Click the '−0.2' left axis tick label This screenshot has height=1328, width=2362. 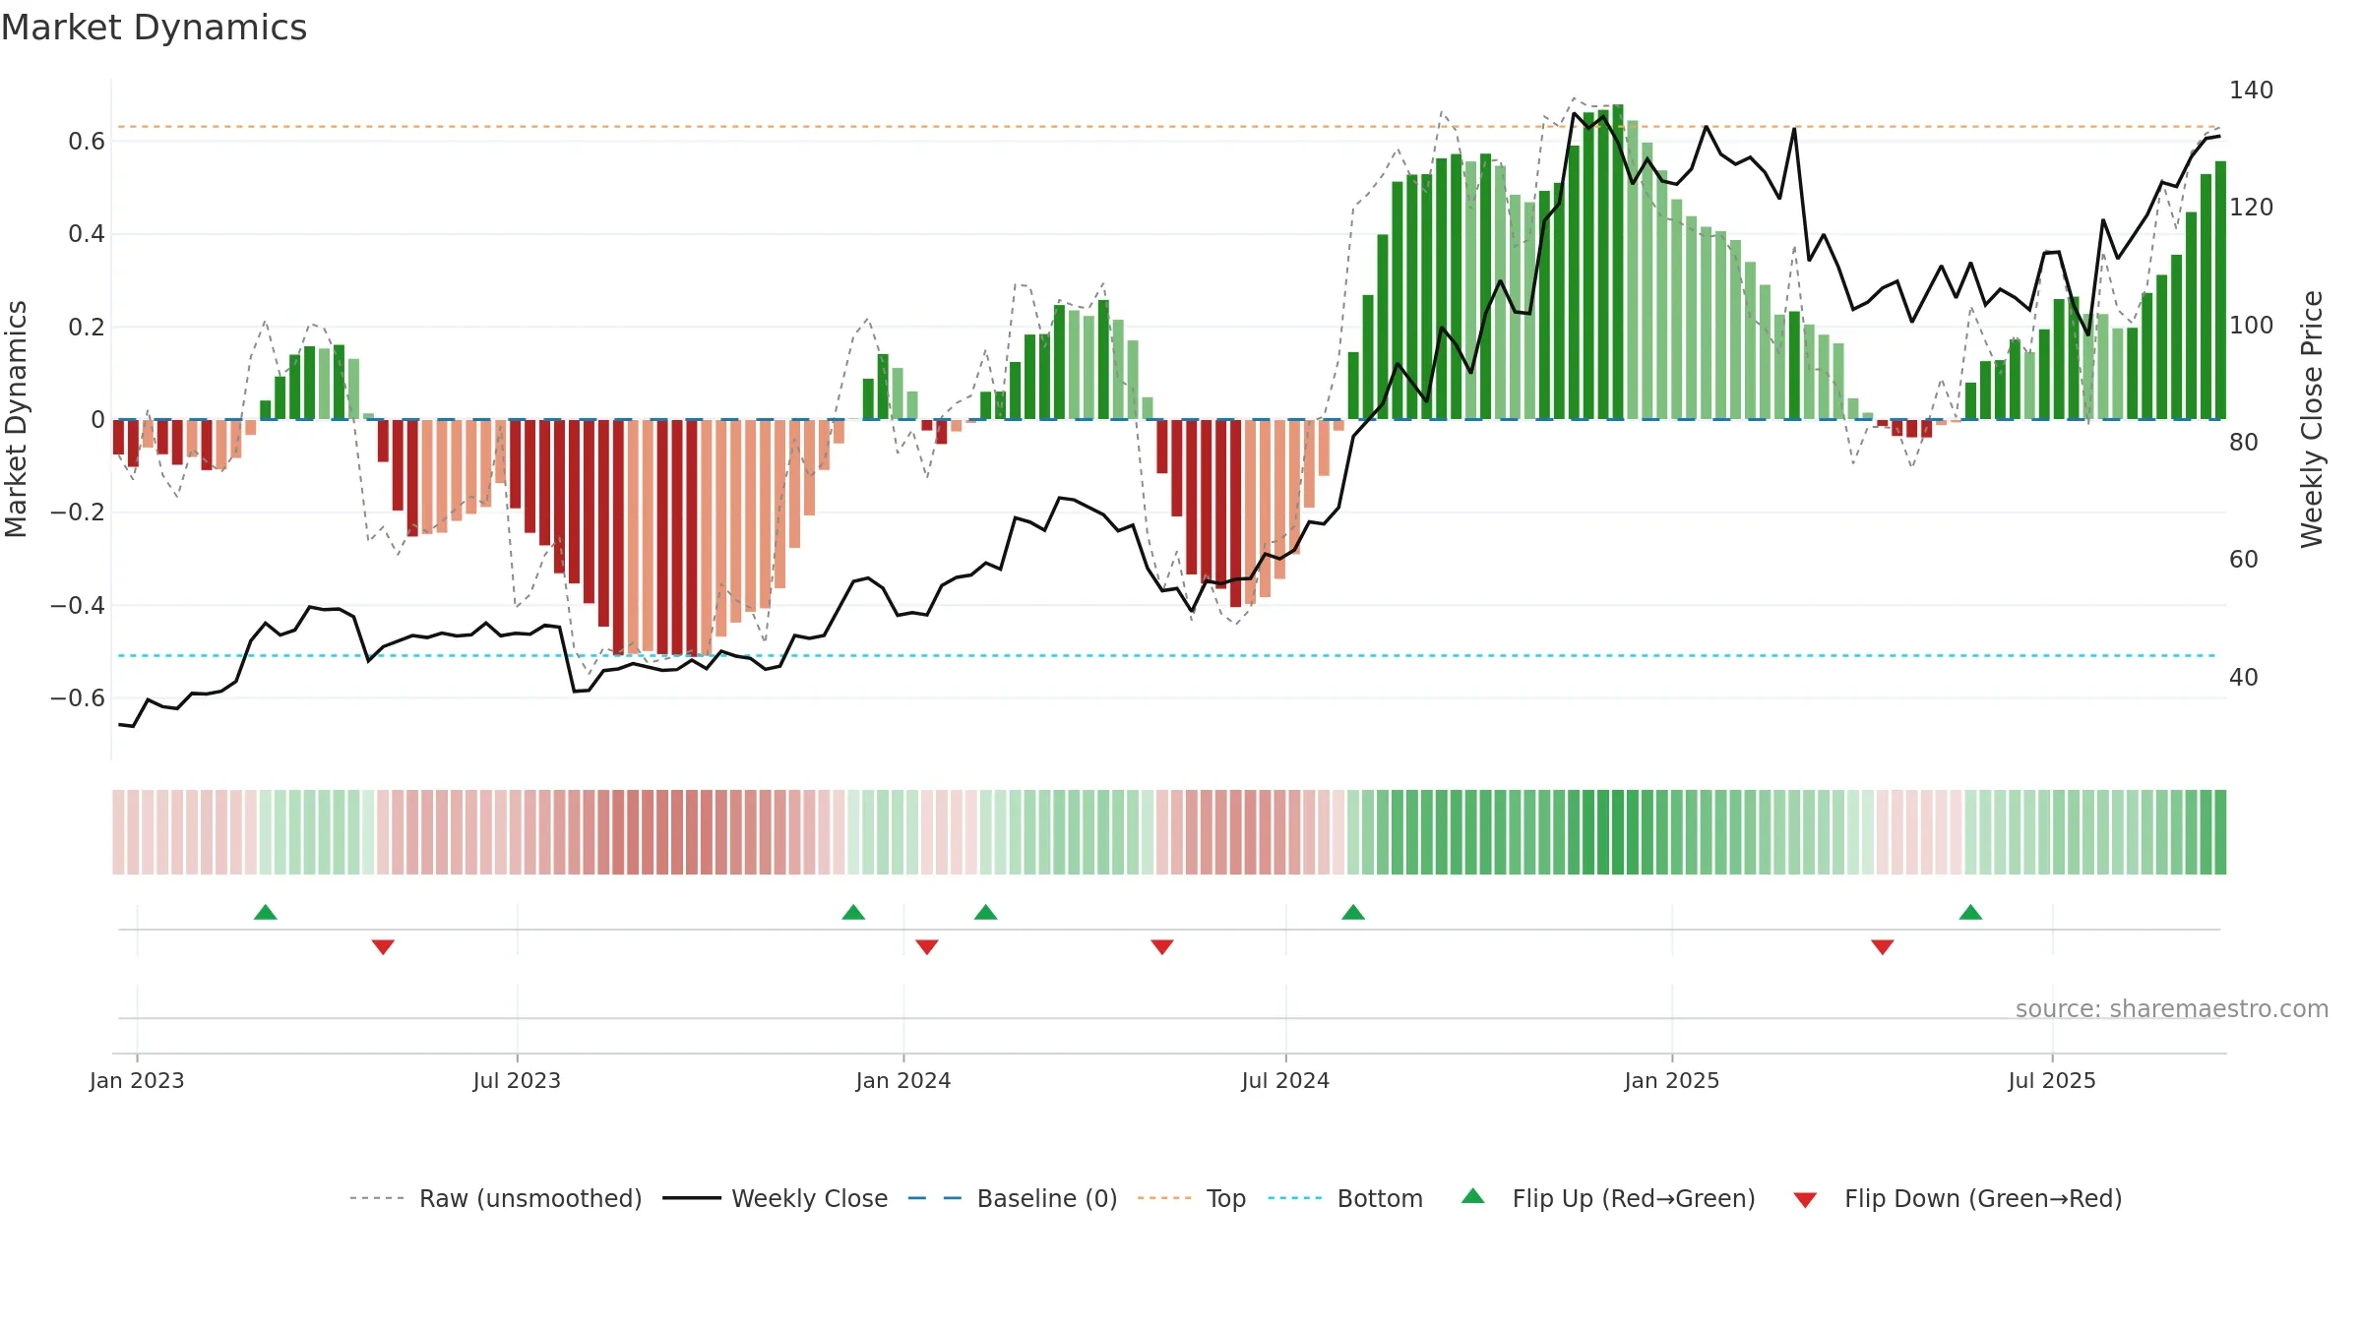click(x=78, y=513)
